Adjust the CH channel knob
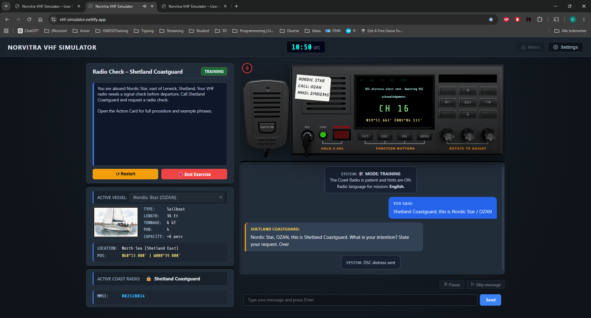The image size is (591, 318). 490,135
